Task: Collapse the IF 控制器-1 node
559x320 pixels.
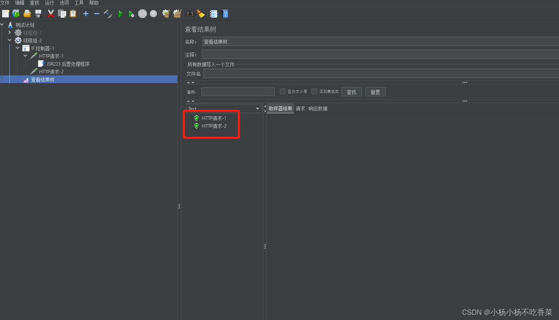Action: point(18,48)
